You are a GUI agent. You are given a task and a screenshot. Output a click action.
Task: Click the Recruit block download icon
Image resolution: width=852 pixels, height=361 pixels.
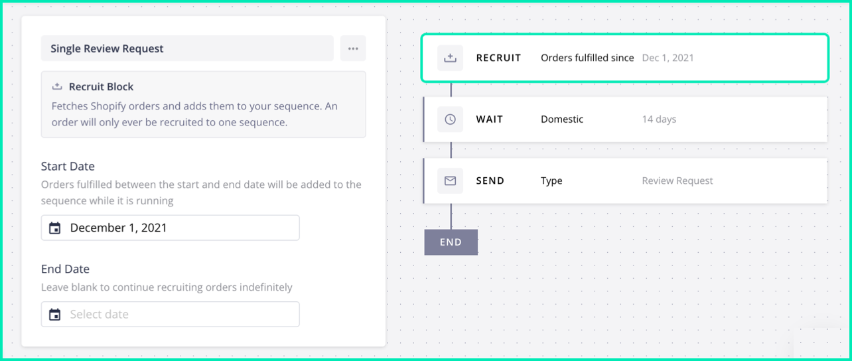pyautogui.click(x=450, y=58)
